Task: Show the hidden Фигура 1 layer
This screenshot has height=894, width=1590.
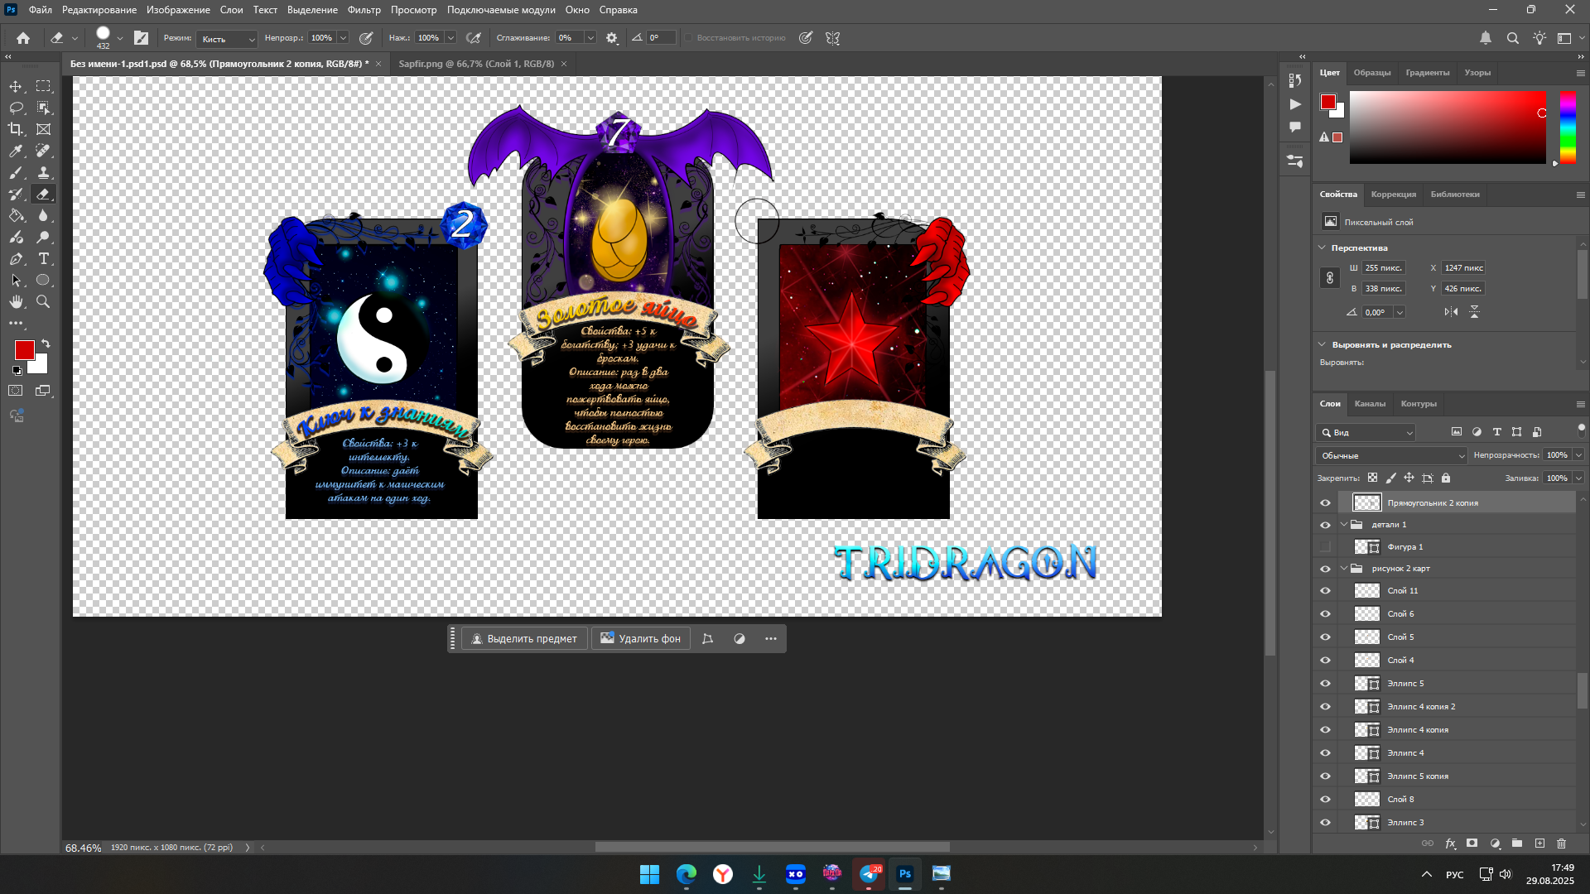Action: tap(1325, 547)
